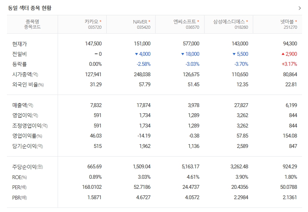The image size is (308, 212).
Task: Click the 동일 섹터 종목 현황 heading
Action: [x=30, y=8]
